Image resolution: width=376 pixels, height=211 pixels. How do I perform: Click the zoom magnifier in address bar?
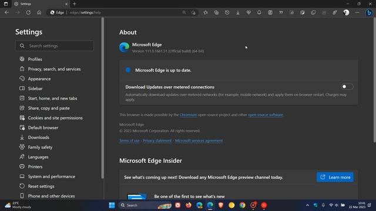click(x=184, y=12)
